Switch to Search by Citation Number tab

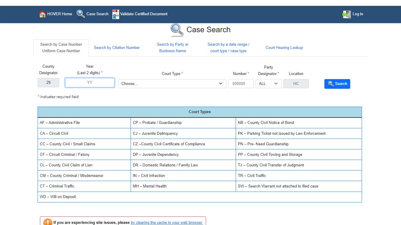(x=117, y=47)
